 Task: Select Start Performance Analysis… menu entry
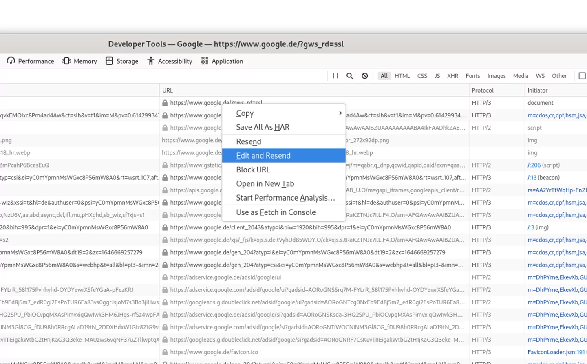(284, 198)
